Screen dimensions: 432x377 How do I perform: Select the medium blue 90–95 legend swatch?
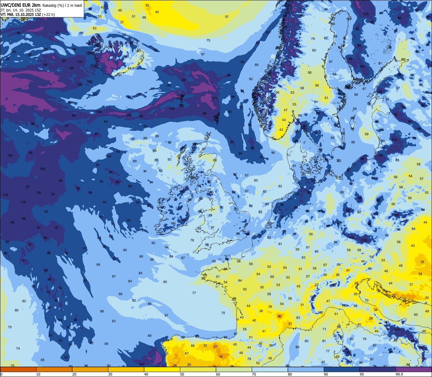[x=342, y=369]
